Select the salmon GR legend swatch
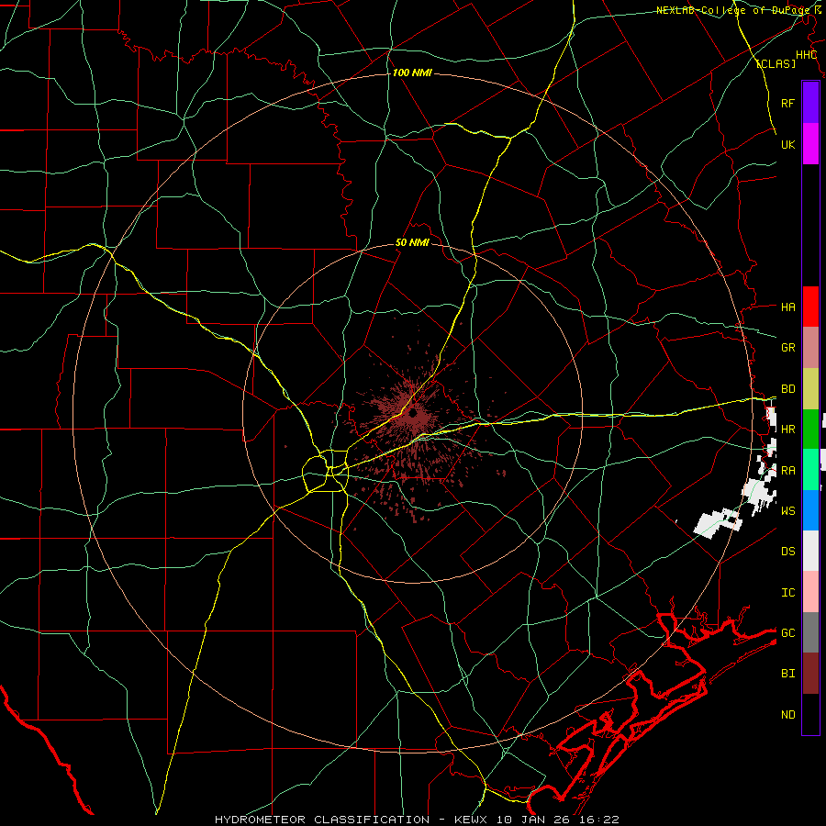826x826 pixels. (x=810, y=348)
